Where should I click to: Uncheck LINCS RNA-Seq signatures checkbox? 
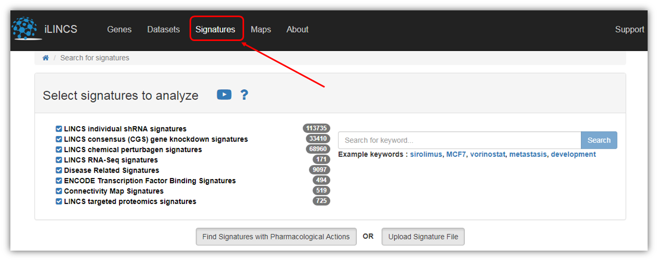coord(59,160)
